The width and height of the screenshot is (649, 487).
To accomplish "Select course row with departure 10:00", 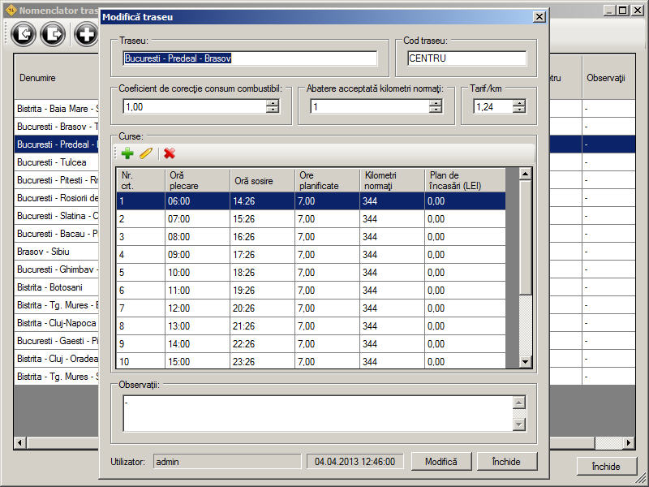I will point(312,273).
